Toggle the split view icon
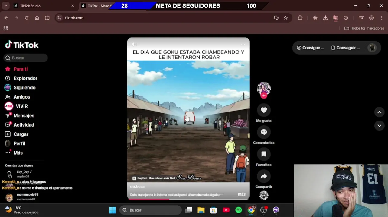Image resolution: width=388 pixels, height=217 pixels. 47,18
